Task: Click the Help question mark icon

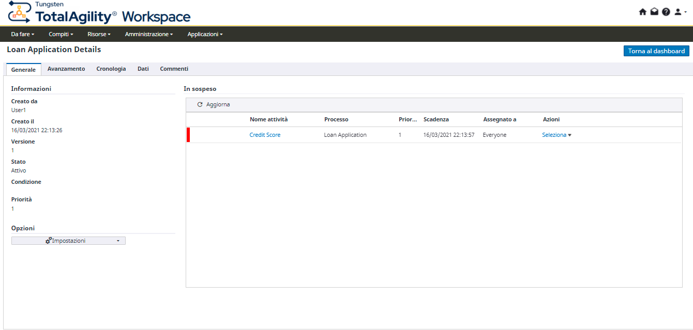Action: tap(666, 12)
